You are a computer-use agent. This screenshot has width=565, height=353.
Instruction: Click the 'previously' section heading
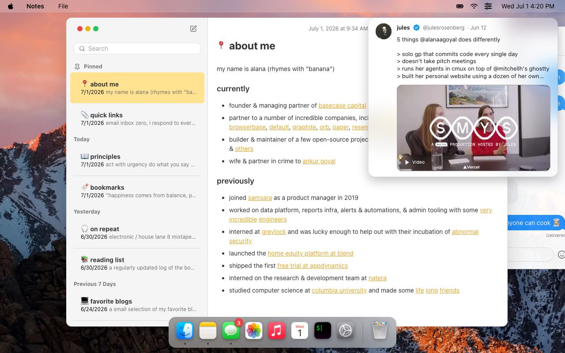[x=235, y=181]
